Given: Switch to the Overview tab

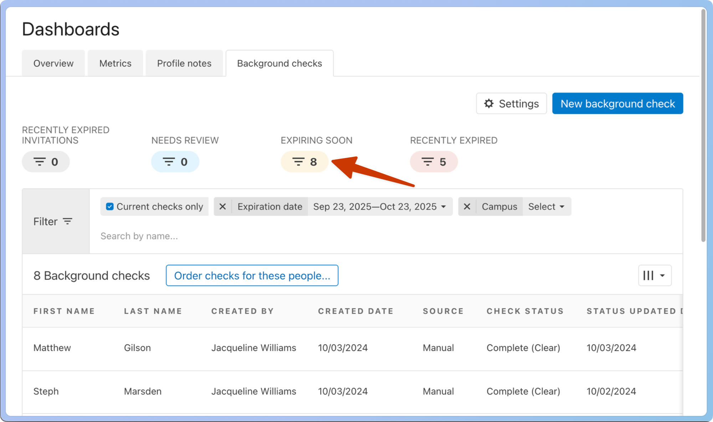Looking at the screenshot, I should coord(53,63).
